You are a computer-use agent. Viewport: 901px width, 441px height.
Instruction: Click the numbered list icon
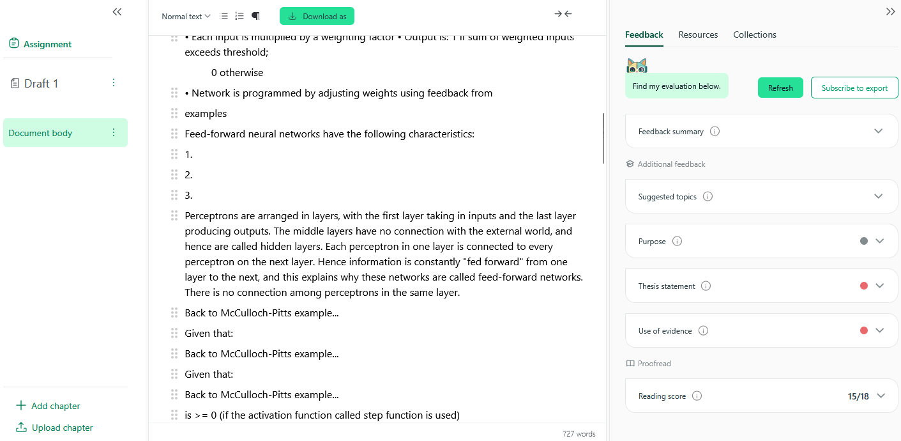coord(239,16)
